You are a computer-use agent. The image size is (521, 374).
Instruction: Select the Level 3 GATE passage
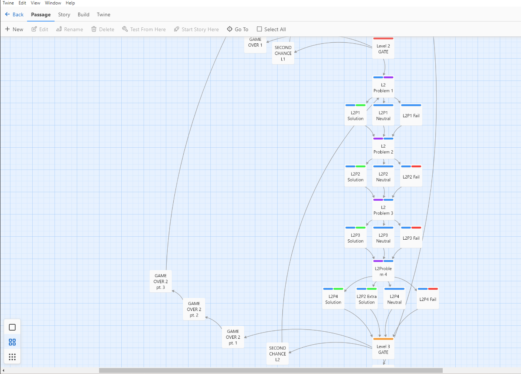click(x=383, y=348)
